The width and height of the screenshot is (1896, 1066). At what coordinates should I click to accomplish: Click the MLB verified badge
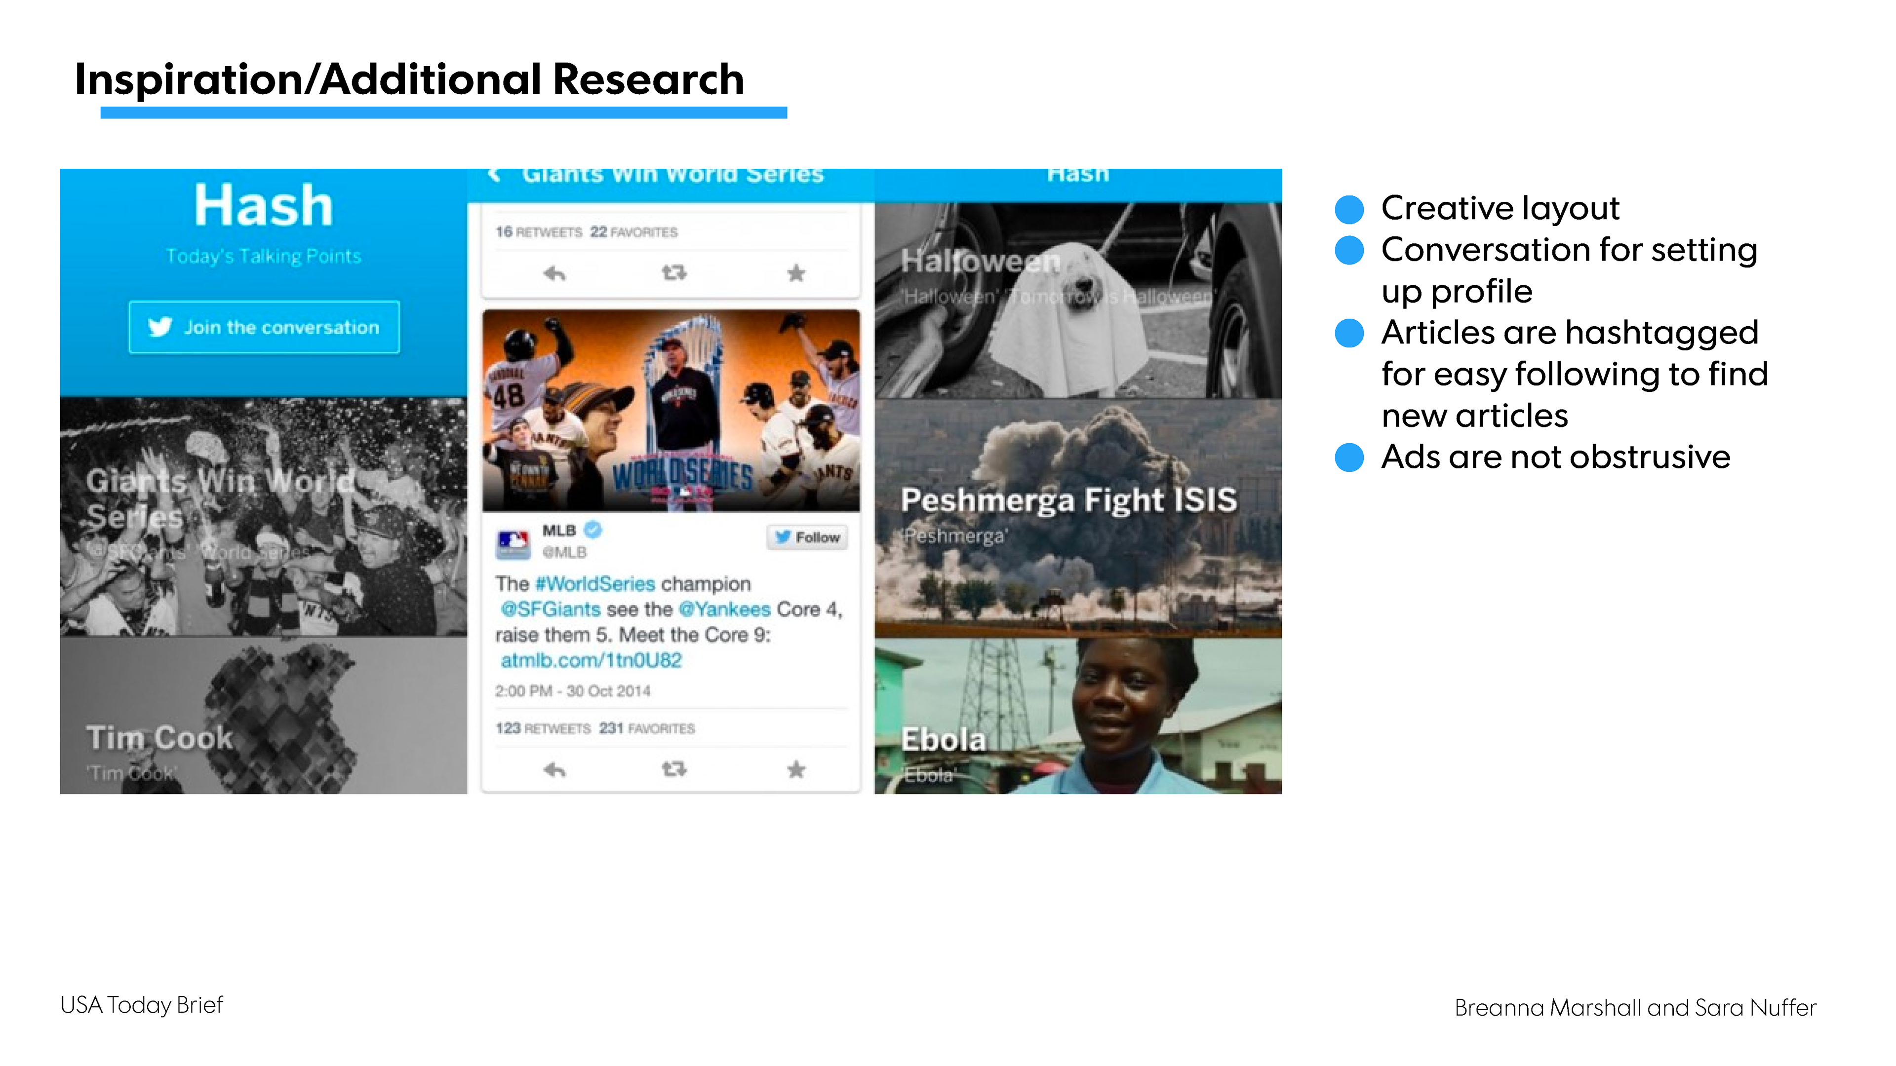593,529
